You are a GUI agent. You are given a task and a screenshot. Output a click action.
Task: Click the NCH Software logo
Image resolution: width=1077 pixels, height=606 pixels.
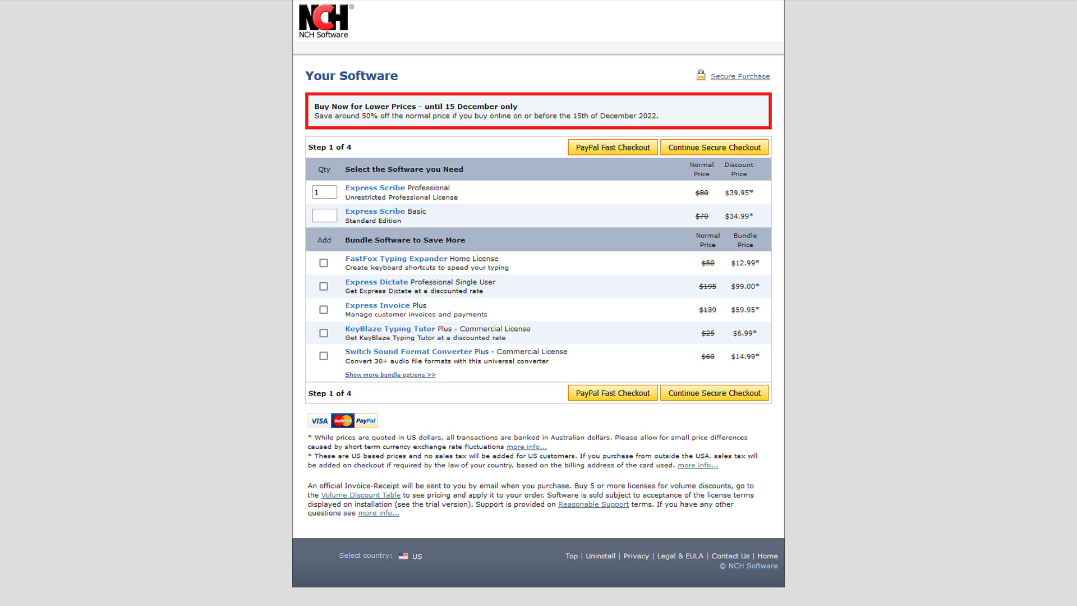coord(325,21)
